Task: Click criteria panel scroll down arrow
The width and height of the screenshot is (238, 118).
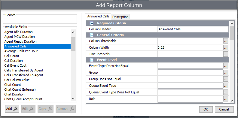Action: click(232, 101)
